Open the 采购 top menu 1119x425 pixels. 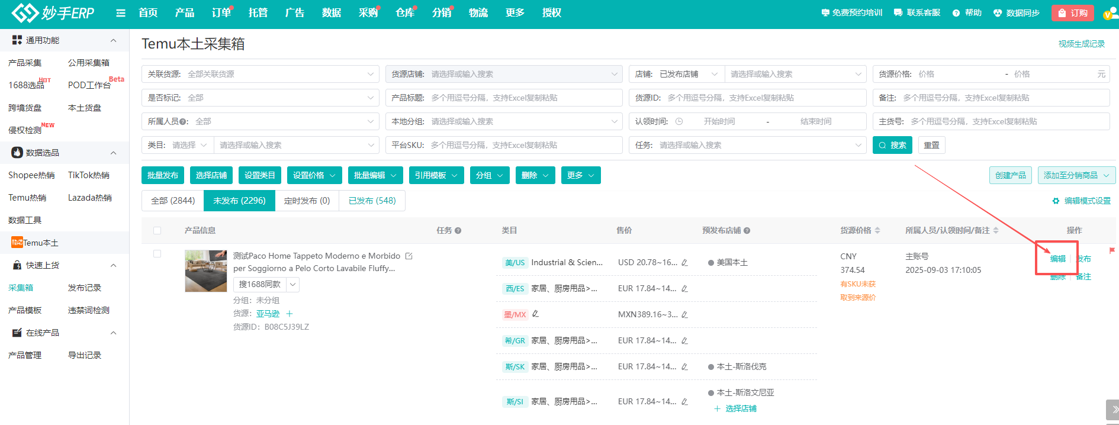[368, 12]
